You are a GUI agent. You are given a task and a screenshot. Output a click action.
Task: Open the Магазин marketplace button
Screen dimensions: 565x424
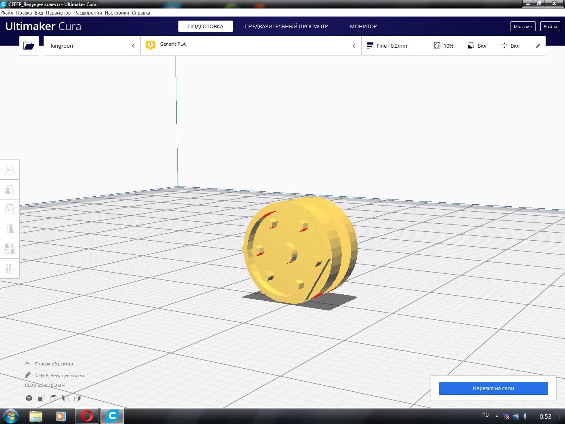pyautogui.click(x=523, y=26)
